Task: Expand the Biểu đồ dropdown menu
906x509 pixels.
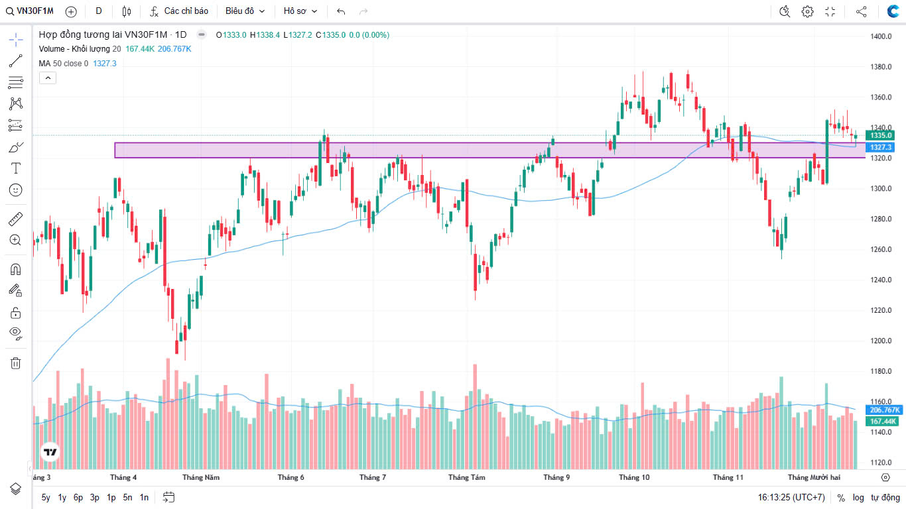Action: [x=245, y=11]
